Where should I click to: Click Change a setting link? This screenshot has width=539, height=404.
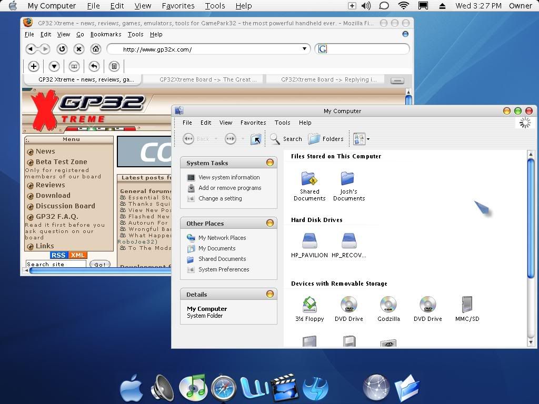click(220, 198)
